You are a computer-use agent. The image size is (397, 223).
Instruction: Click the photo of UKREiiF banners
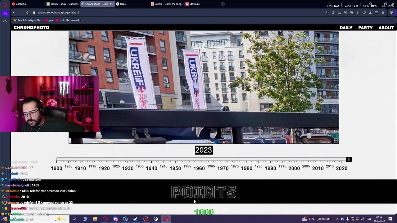click(x=204, y=87)
